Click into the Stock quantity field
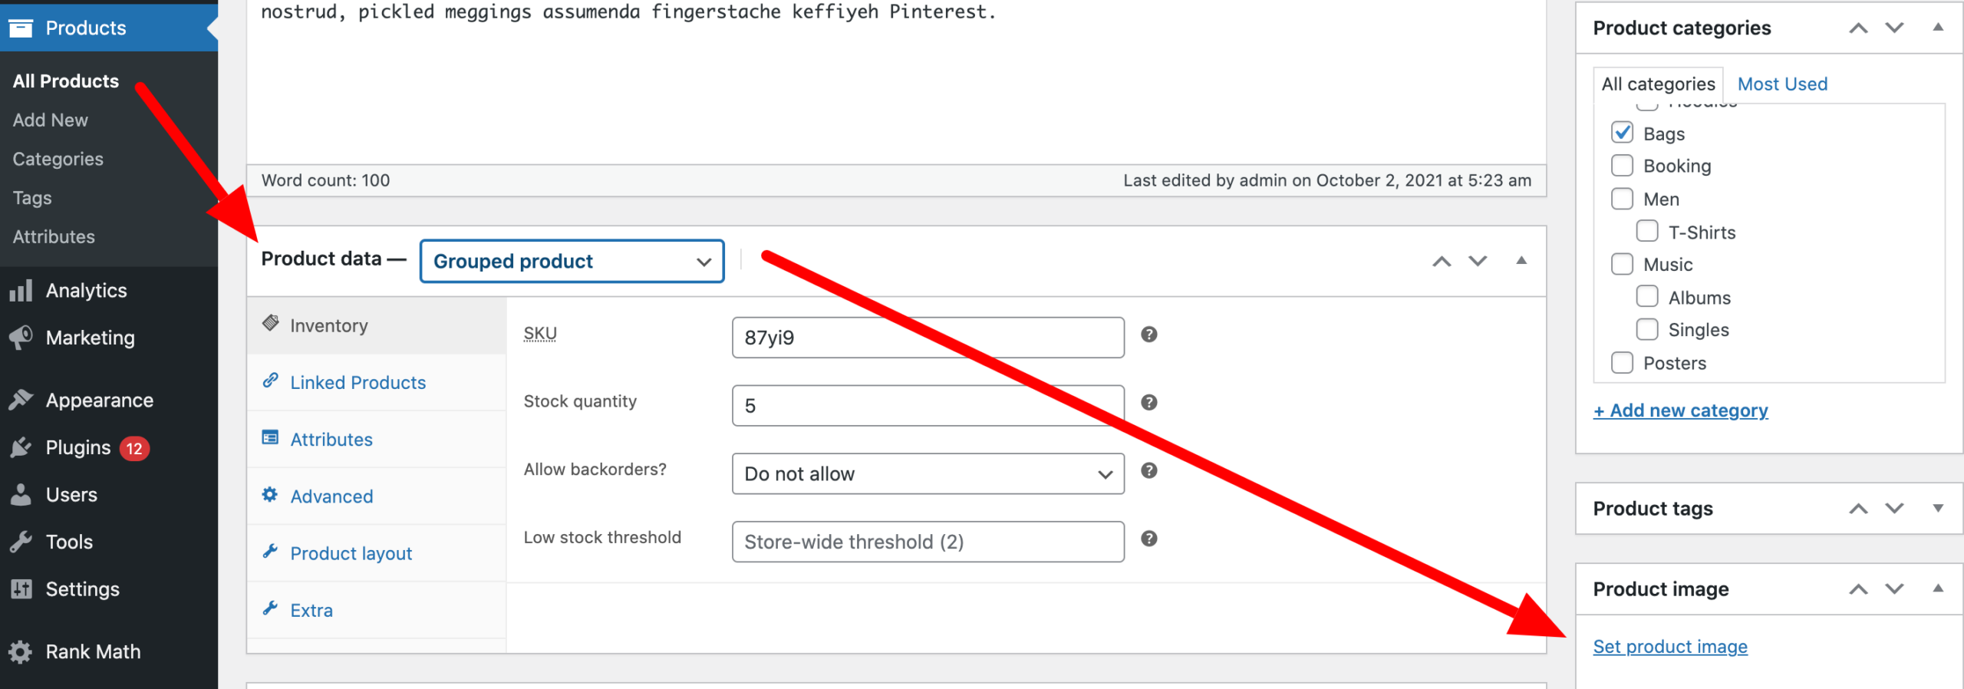Viewport: 1964px width, 689px height. point(928,406)
